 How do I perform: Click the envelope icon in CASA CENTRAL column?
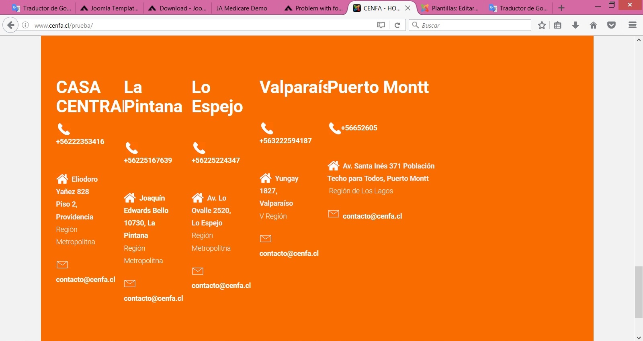(x=62, y=265)
